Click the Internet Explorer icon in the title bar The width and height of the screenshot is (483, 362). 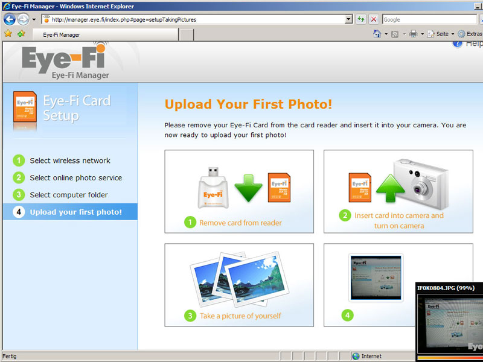coord(6,6)
